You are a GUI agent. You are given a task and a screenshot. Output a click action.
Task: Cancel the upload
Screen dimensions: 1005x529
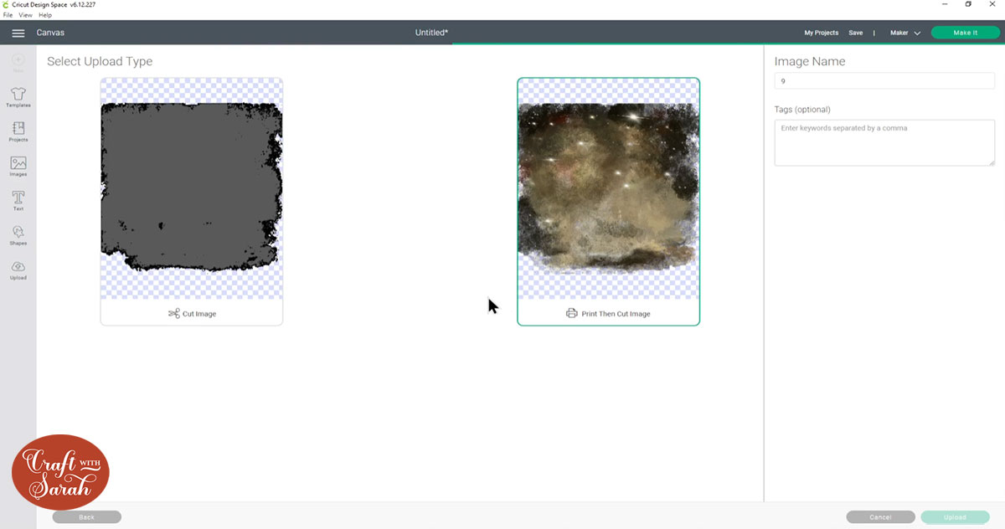click(x=880, y=517)
